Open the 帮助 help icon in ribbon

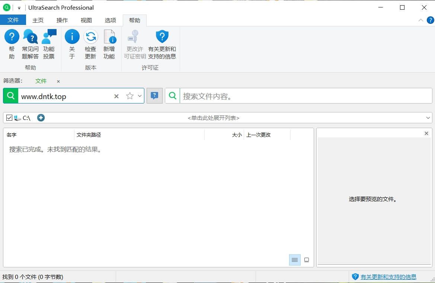(x=12, y=36)
